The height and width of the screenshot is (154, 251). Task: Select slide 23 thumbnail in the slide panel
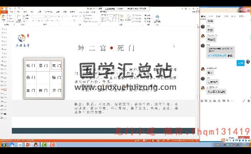(x=5, y=118)
